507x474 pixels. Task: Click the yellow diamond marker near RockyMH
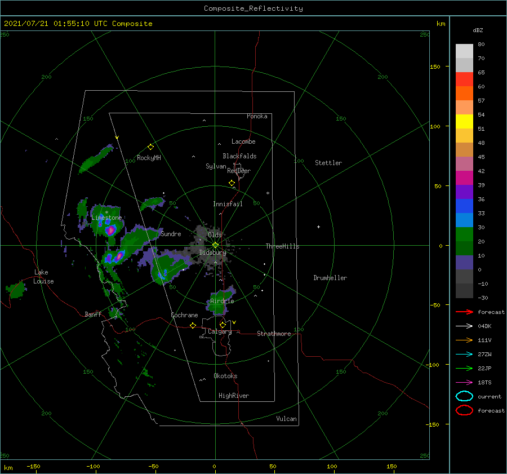pos(150,147)
